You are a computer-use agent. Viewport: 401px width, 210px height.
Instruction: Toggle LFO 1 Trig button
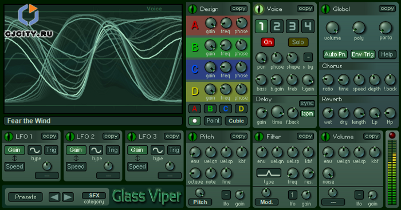point(51,150)
